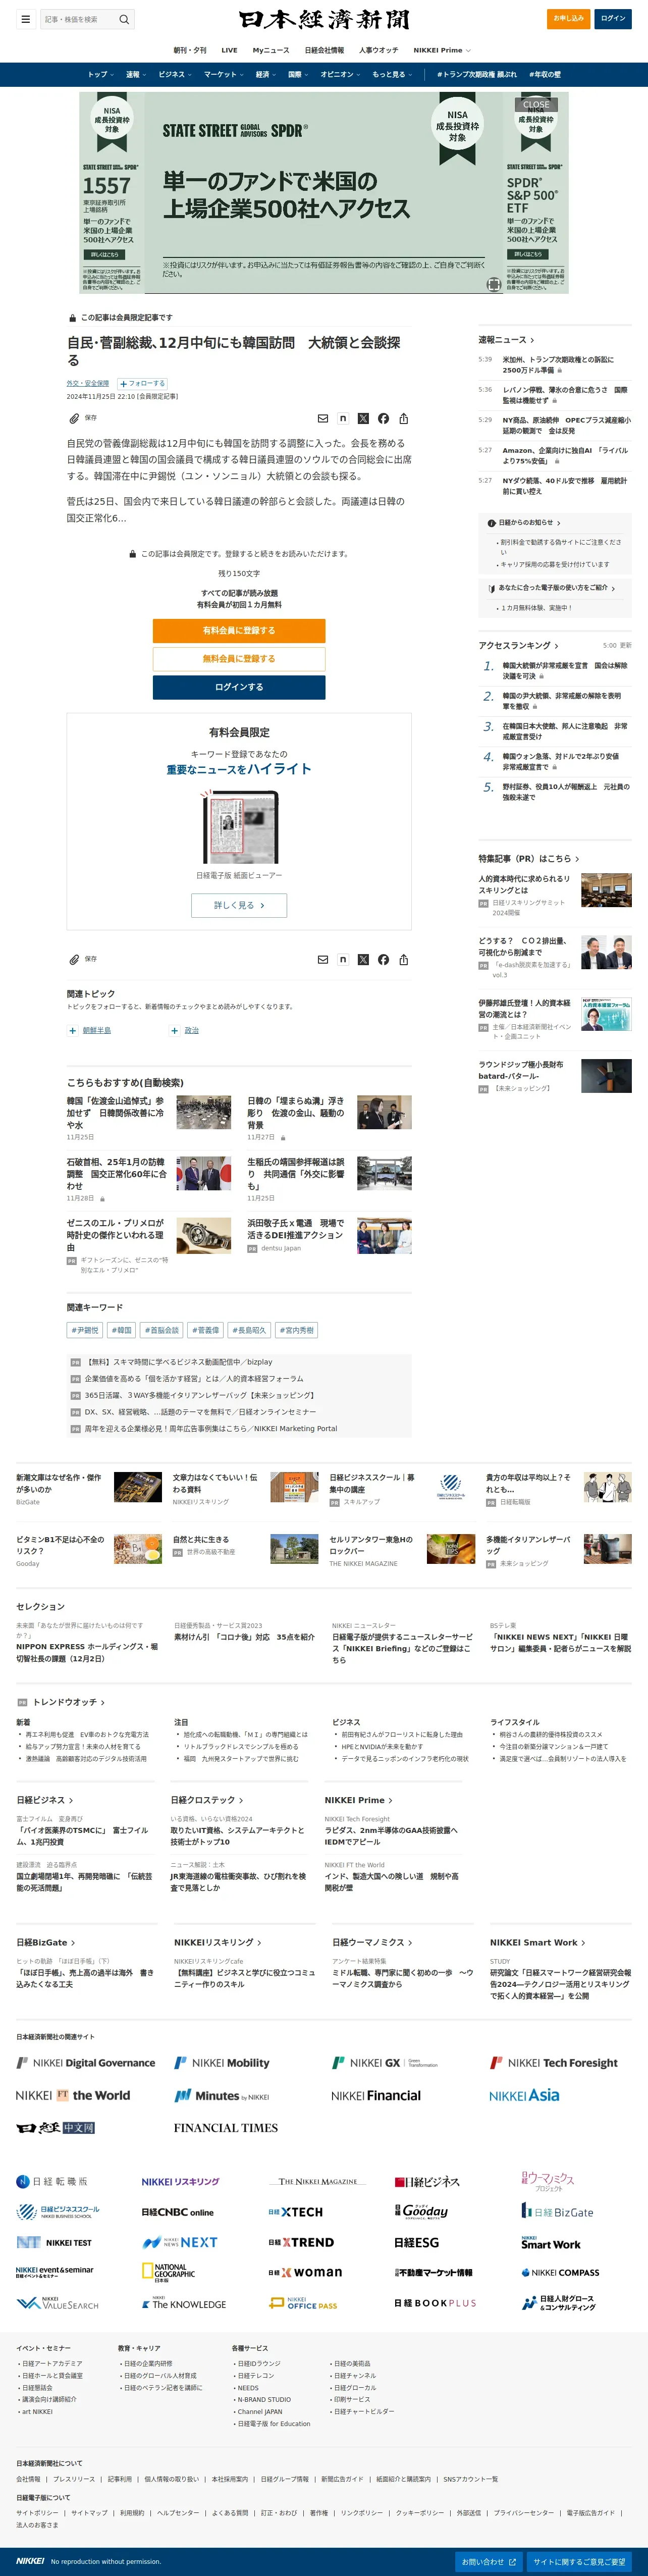The height and width of the screenshot is (2576, 648).
Task: Expand the もっと見る navigation dropdown
Action: [392, 74]
